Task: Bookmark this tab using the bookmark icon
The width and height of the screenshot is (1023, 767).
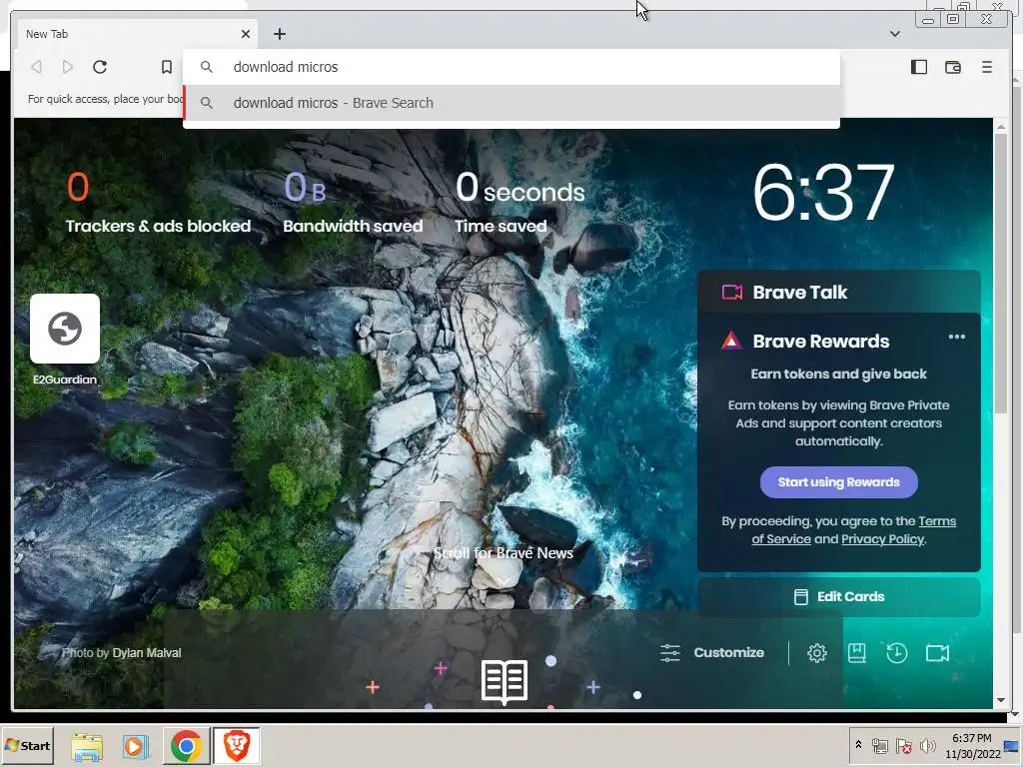Action: tap(167, 67)
